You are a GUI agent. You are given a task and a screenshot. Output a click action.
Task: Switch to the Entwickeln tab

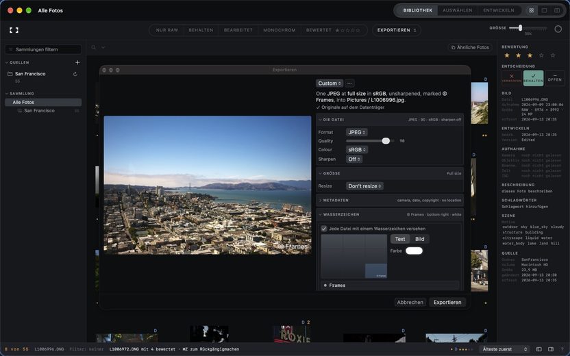[x=498, y=10]
